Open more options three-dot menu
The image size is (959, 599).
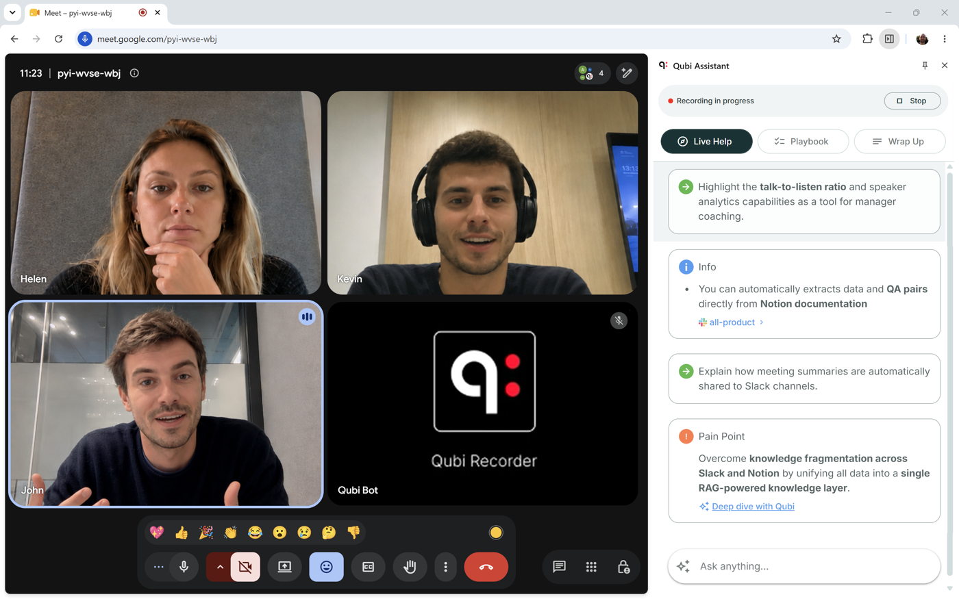tap(445, 567)
